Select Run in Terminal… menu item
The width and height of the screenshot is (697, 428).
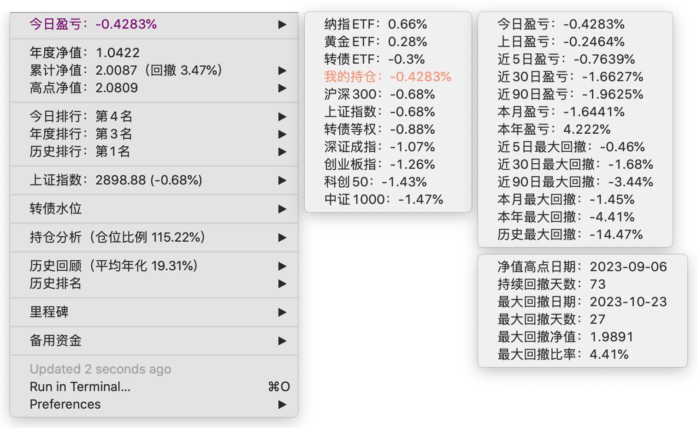(x=80, y=387)
